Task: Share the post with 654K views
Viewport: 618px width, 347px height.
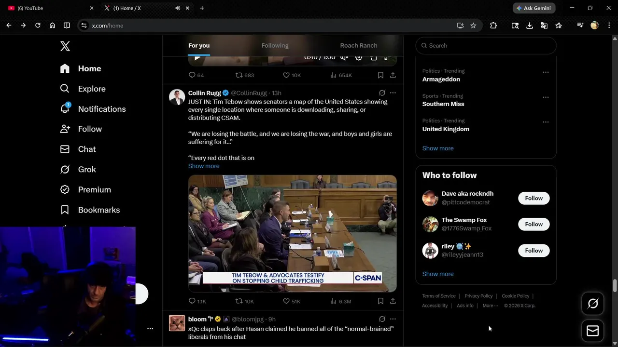Action: (393, 75)
